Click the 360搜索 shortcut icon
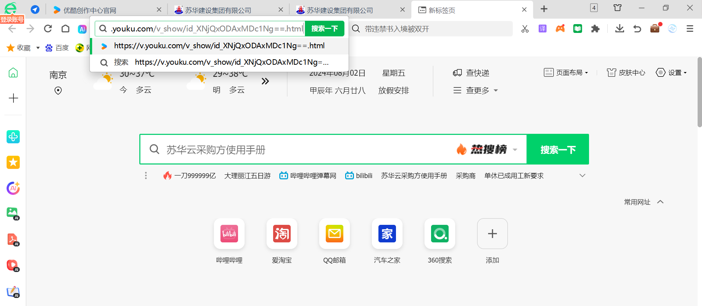Viewport: 702px width, 306px height. (439, 234)
